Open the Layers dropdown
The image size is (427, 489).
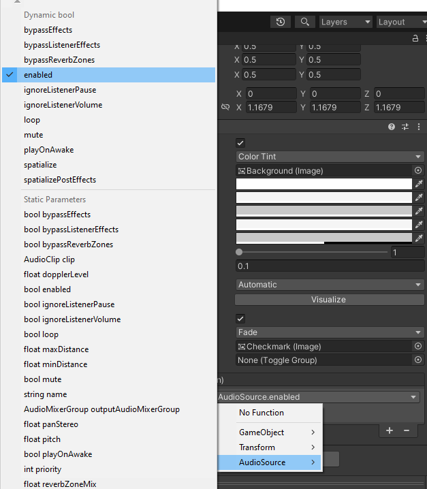(x=346, y=22)
